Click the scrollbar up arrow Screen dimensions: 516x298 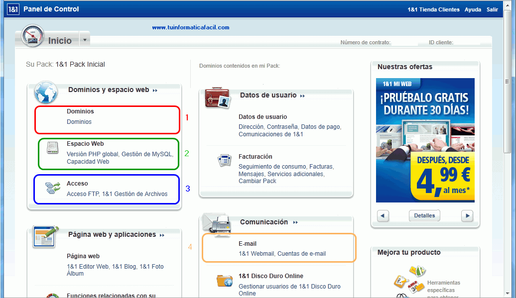pyautogui.click(x=507, y=4)
